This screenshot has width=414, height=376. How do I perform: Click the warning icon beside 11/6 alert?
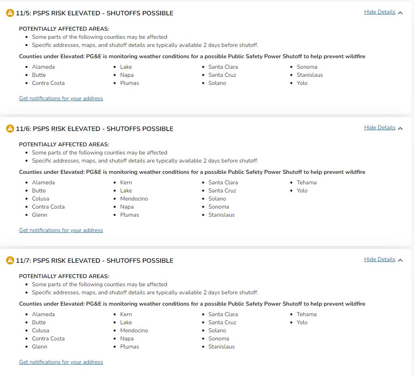click(x=10, y=129)
